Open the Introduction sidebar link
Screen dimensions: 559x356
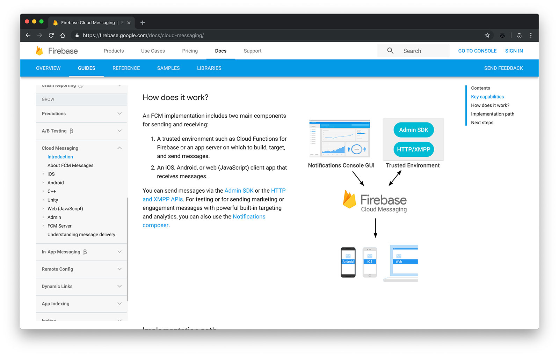[x=60, y=157]
